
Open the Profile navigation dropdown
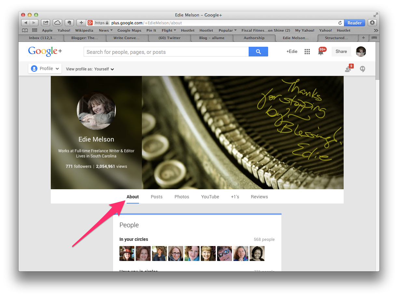click(x=45, y=68)
